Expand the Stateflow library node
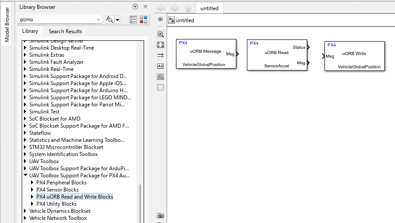The height and width of the screenshot is (223, 395). (25, 133)
